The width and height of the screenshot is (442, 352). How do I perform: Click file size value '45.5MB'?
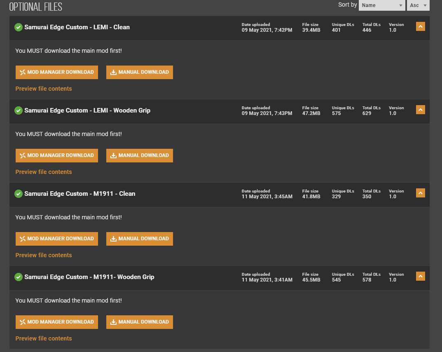(311, 279)
